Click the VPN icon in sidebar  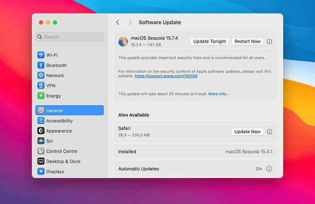41,86
